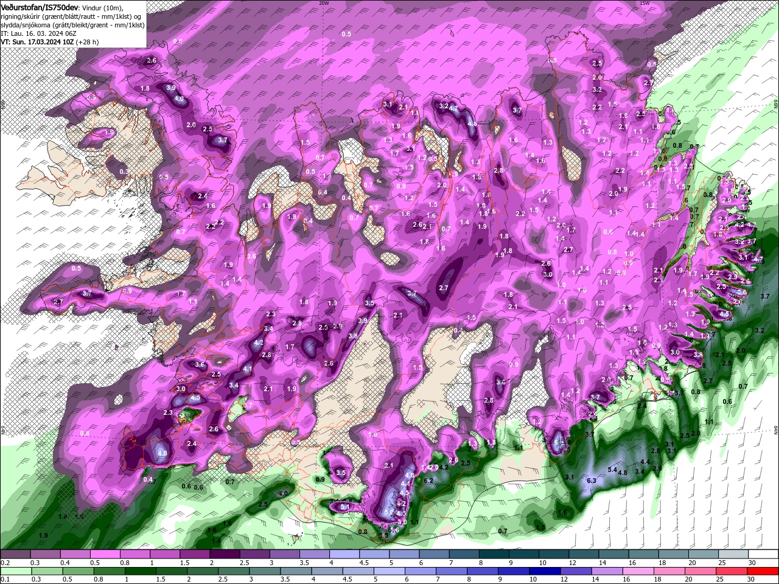Click the 10 label in the snow legend row
This screenshot has width=779, height=584.
pyautogui.click(x=542, y=563)
